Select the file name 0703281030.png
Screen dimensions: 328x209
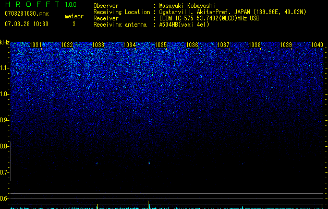[x=27, y=14]
